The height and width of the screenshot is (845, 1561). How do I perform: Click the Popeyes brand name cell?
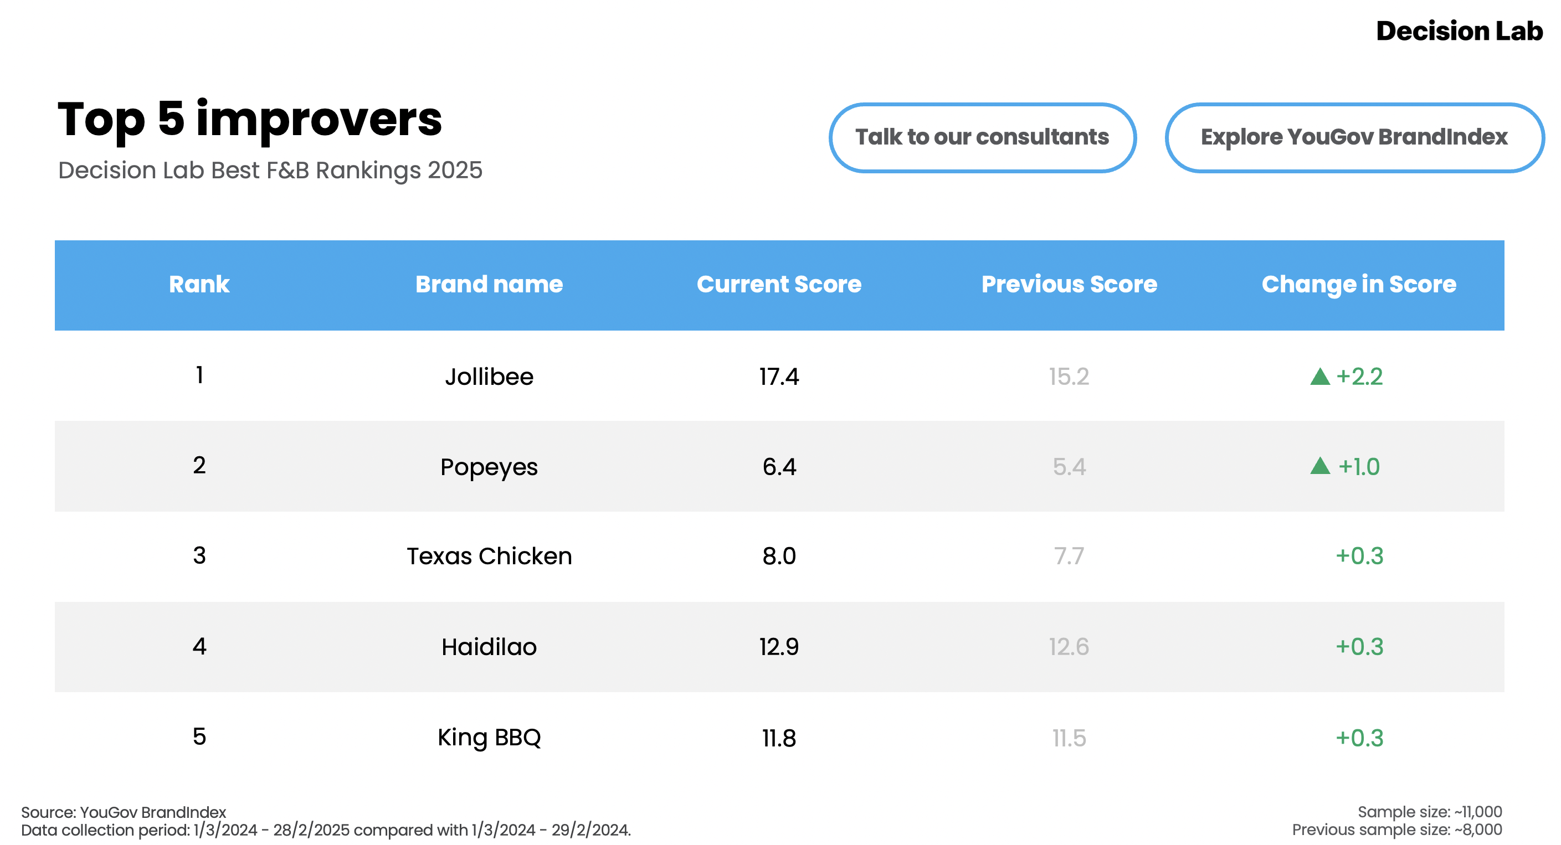tap(489, 467)
